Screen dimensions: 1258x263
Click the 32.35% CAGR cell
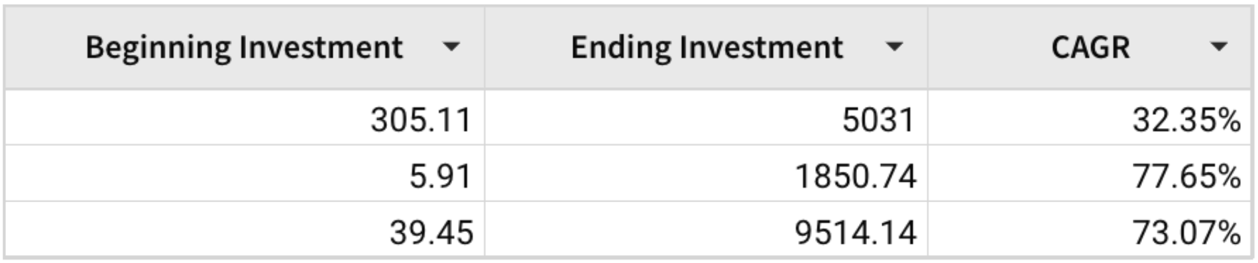click(x=1090, y=118)
